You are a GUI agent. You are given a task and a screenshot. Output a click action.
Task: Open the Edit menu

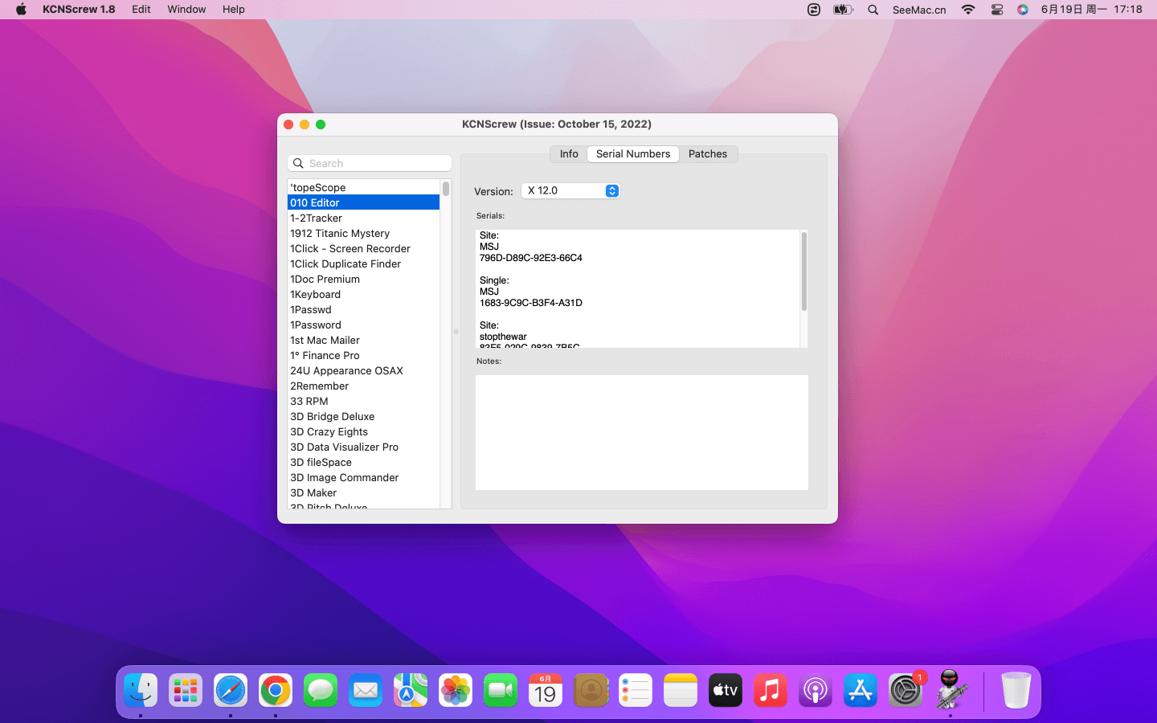click(x=141, y=10)
